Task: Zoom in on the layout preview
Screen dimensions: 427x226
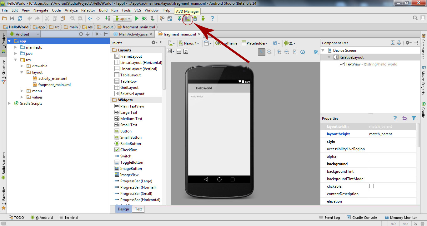Action: pos(279,52)
